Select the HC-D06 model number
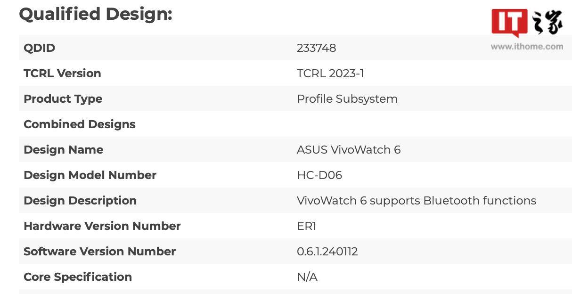The width and height of the screenshot is (572, 294). [319, 175]
